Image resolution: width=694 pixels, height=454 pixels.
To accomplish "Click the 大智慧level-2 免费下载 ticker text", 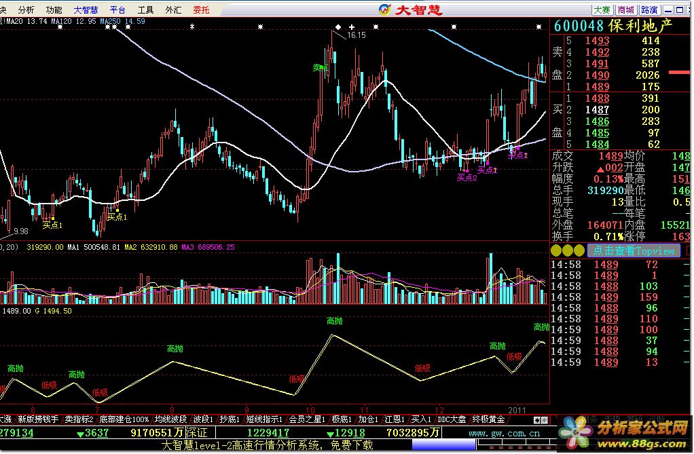I will pos(268,445).
